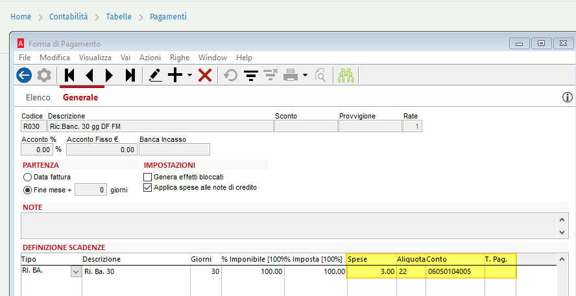Image resolution: width=576 pixels, height=296 pixels.
Task: Select the Data fattura radio button
Action: coord(27,177)
